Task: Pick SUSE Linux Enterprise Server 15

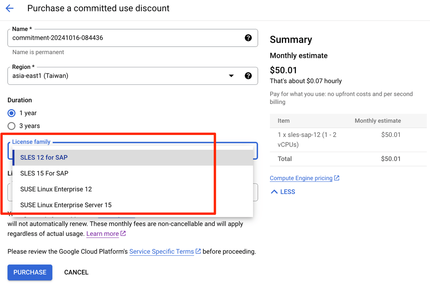Action: (x=66, y=205)
